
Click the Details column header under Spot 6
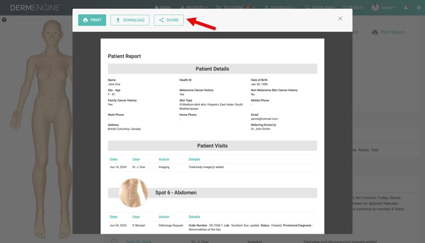coord(195,216)
